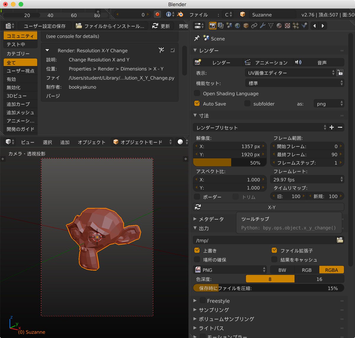The image size is (355, 338).
Task: Add a render preset with plus
Action: (332, 127)
